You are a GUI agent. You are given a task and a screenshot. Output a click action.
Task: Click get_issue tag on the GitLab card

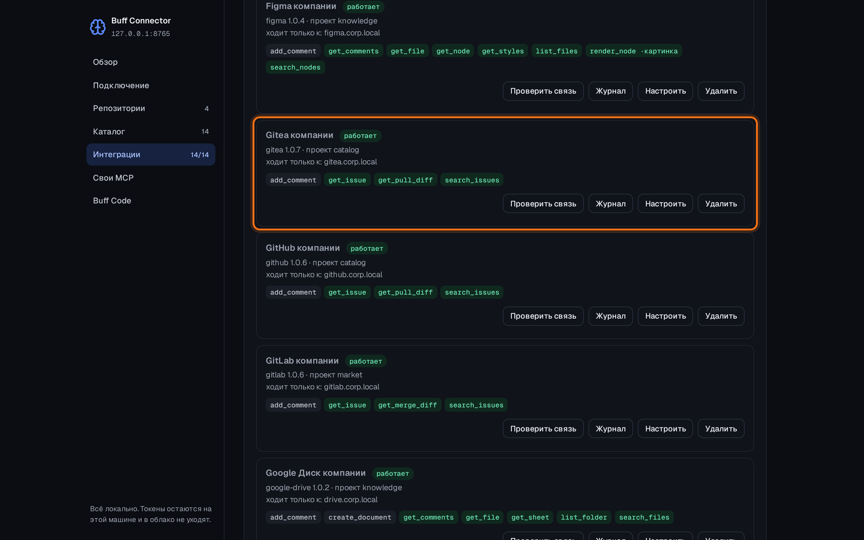(347, 405)
